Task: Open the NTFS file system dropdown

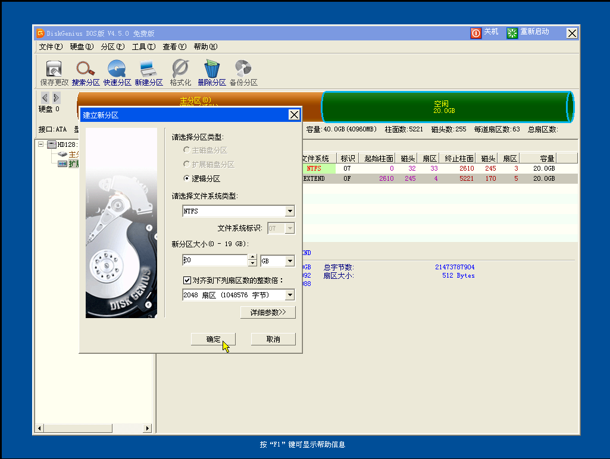Action: click(x=290, y=211)
